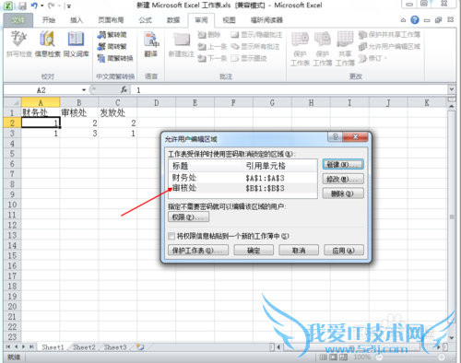The height and width of the screenshot is (363, 461).
Task: Switch to the Sheet2 tab
Action: (x=84, y=347)
